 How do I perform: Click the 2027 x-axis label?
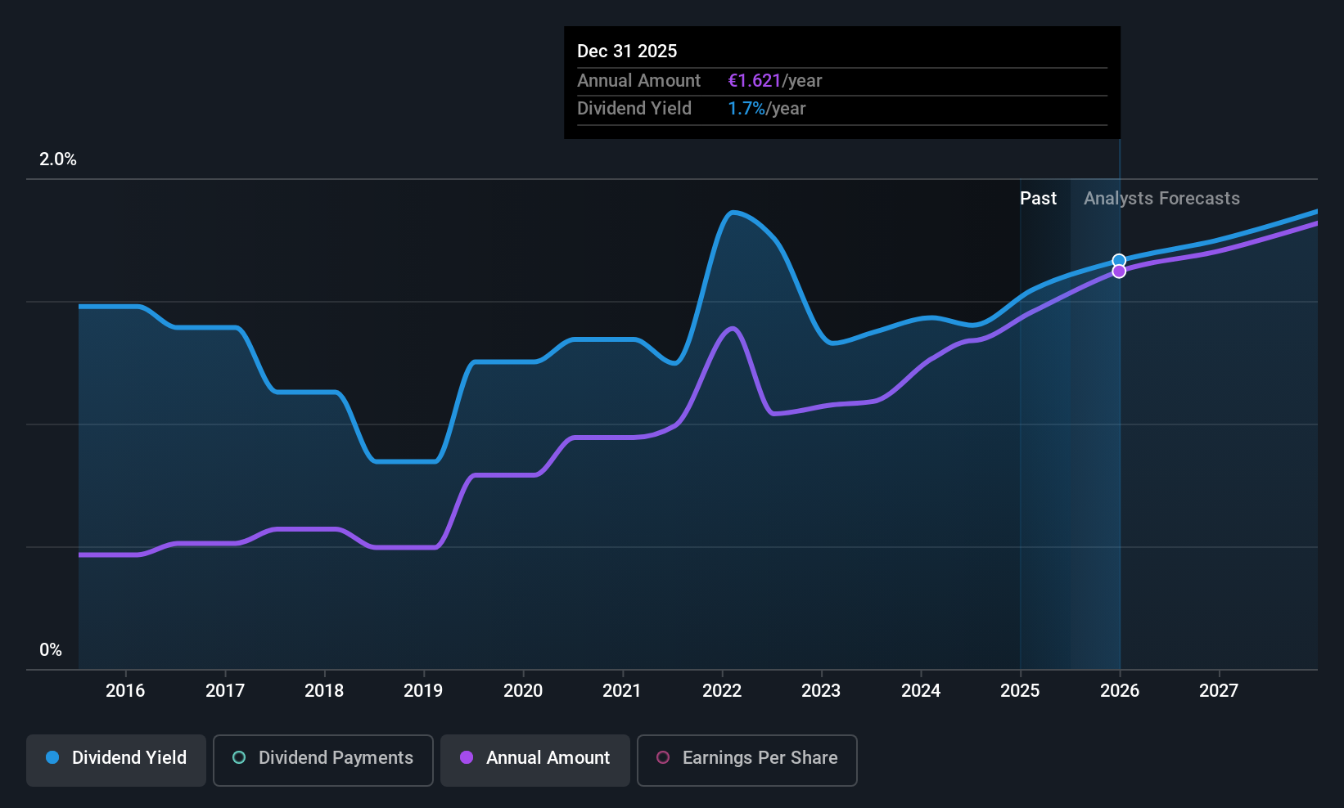click(1219, 691)
